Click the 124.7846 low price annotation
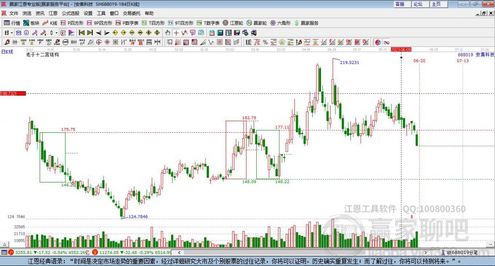 [x=138, y=217]
